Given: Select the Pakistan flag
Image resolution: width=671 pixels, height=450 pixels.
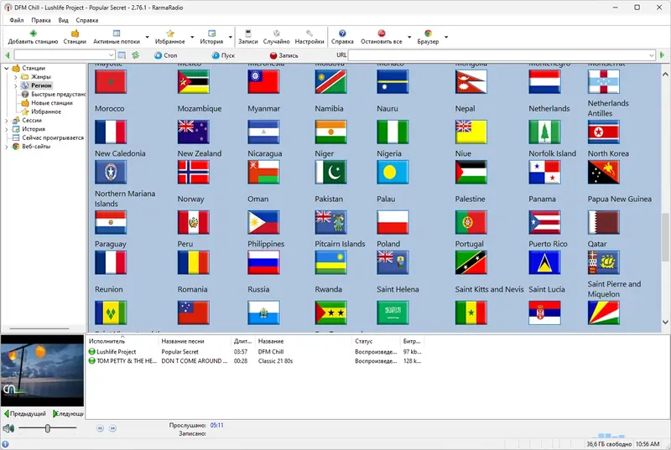Looking at the screenshot, I should click(x=330, y=172).
